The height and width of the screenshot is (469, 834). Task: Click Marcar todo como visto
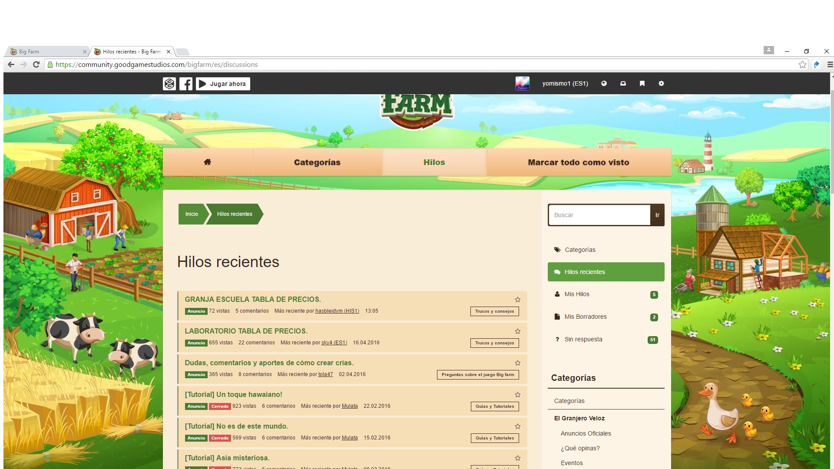tap(578, 162)
